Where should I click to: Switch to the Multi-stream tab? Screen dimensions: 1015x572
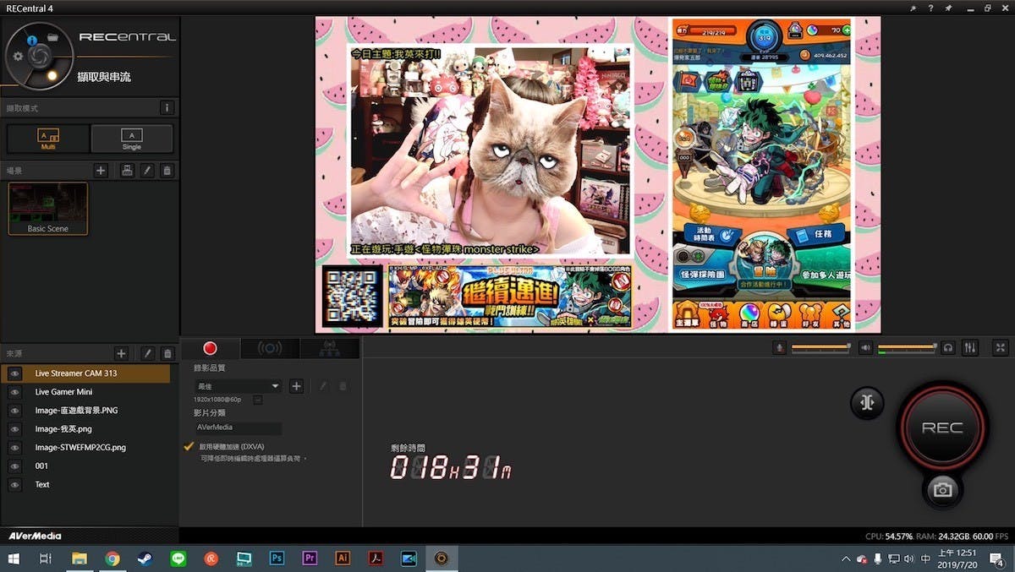click(x=330, y=348)
